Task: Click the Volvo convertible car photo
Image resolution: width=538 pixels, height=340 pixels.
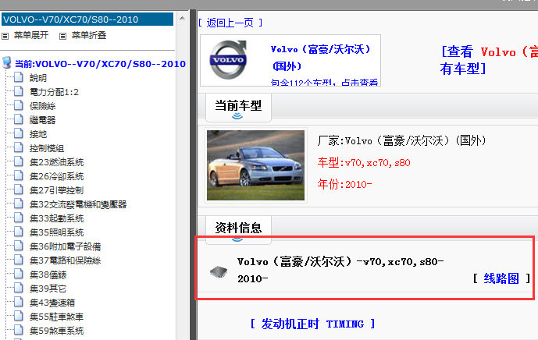Action: (255, 165)
